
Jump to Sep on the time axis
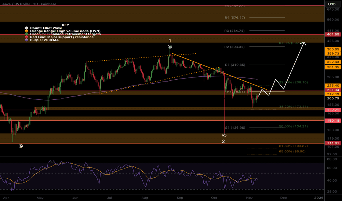[x=180, y=197]
